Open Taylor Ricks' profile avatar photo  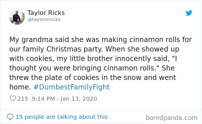click(x=17, y=17)
